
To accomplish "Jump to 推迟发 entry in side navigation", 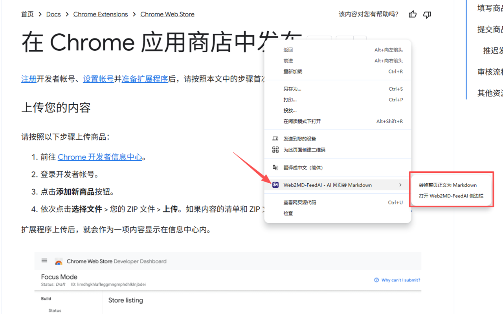I will [493, 51].
